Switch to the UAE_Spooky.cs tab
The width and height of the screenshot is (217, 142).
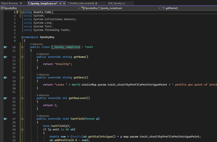coord(116,3)
